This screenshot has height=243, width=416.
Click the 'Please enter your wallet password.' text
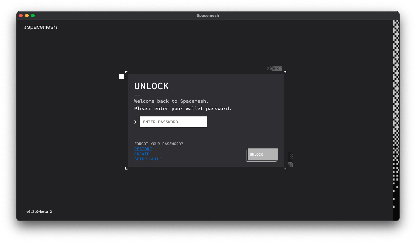coord(183,109)
